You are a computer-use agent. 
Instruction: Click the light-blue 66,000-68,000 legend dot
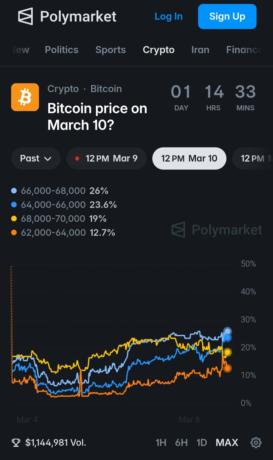pos(14,191)
